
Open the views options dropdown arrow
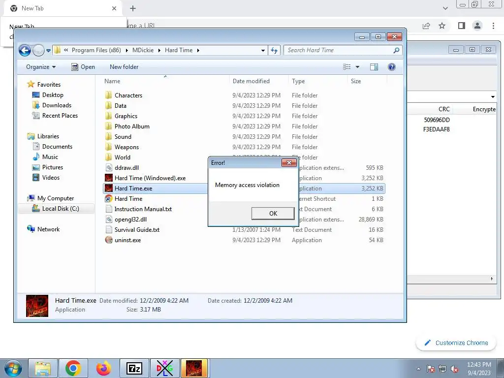pyautogui.click(x=357, y=67)
